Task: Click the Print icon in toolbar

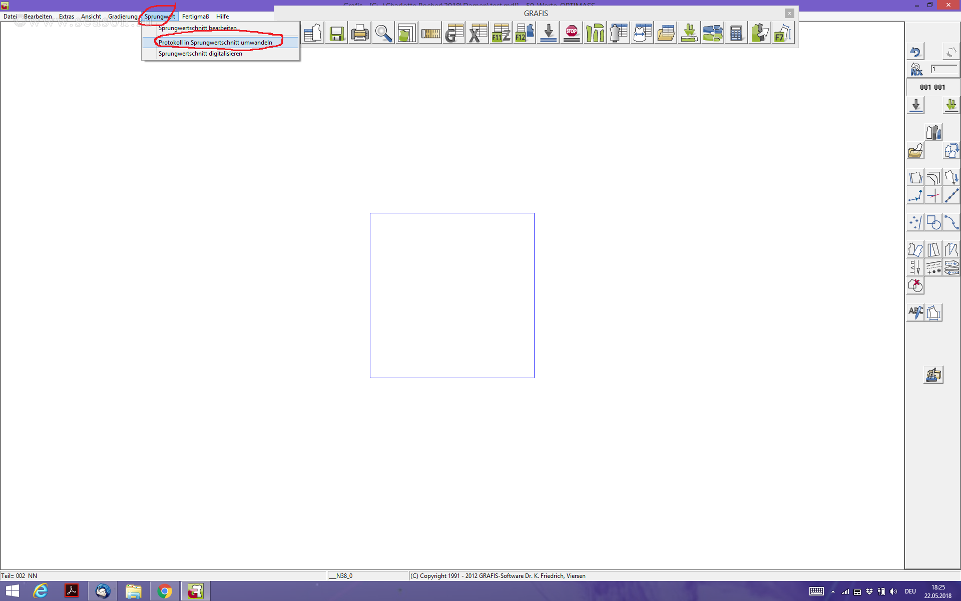Action: tap(359, 34)
